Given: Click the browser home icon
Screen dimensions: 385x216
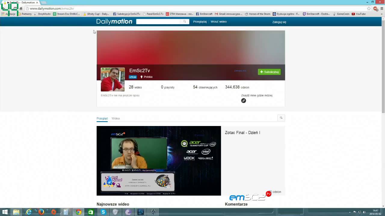Looking at the screenshot, I should 21,8.
